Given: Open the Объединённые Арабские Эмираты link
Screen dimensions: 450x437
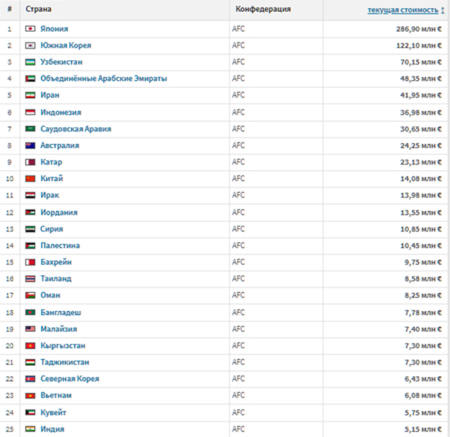Looking at the screenshot, I should 103,79.
